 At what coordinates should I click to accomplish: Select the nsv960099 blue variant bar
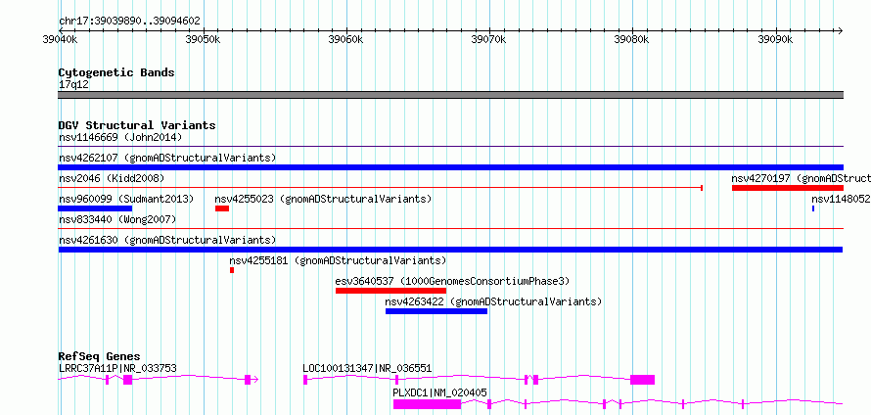tap(95, 208)
